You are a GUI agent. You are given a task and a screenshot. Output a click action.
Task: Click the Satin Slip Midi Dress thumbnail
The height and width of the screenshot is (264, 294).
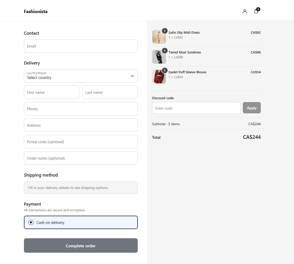coord(159,37)
